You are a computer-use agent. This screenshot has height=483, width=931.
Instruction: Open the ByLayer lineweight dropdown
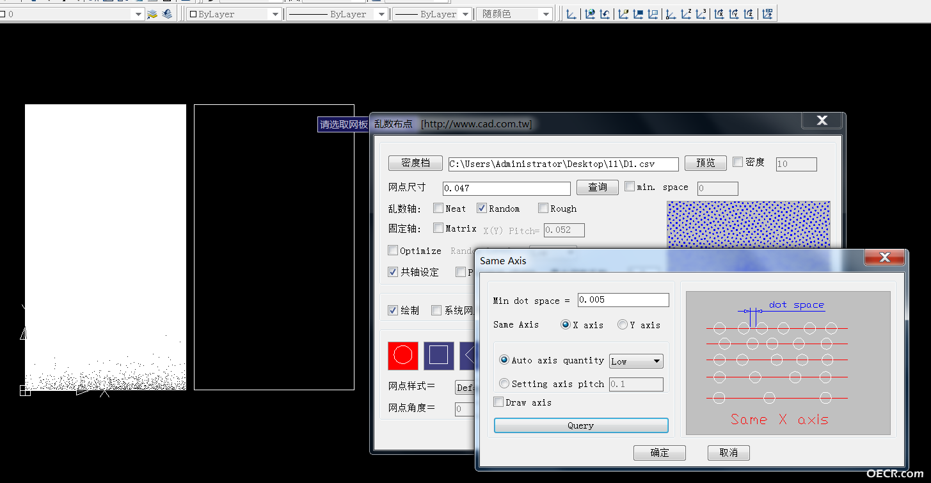coord(465,14)
